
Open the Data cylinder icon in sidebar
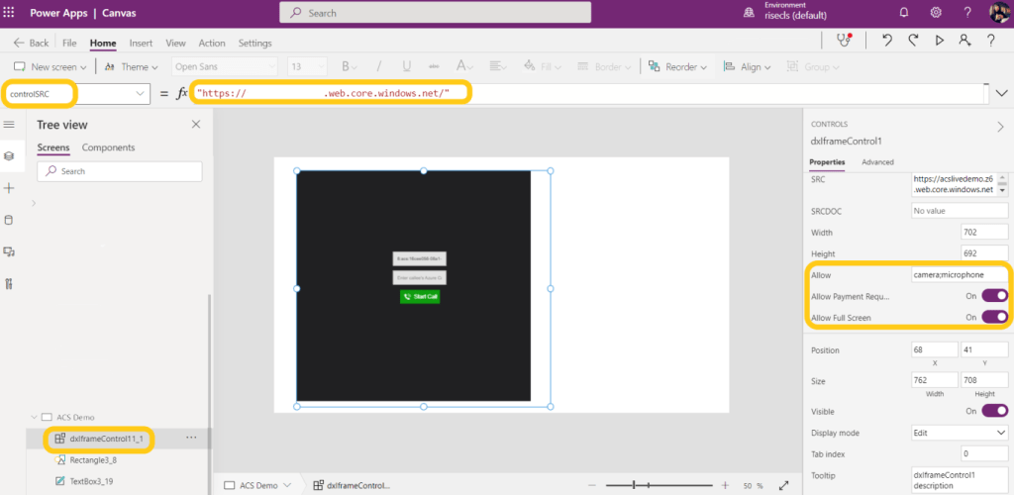(x=9, y=220)
